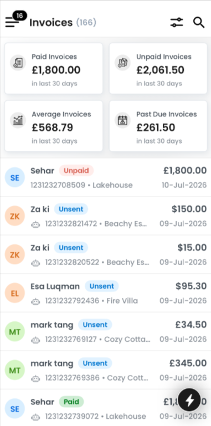Open the Past Due Invoices £261.50 card
This screenshot has height=426, width=211.
point(158,126)
